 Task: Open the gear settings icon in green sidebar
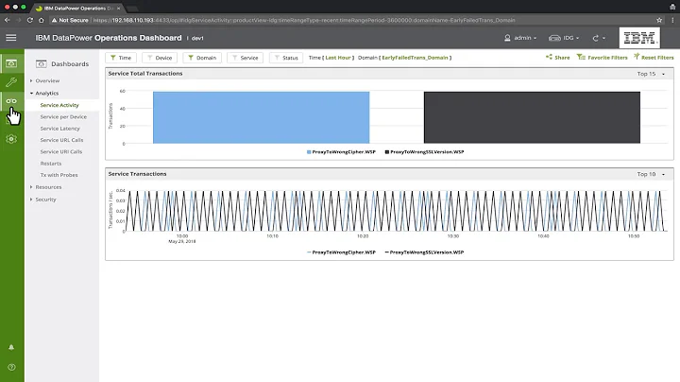pyautogui.click(x=11, y=139)
